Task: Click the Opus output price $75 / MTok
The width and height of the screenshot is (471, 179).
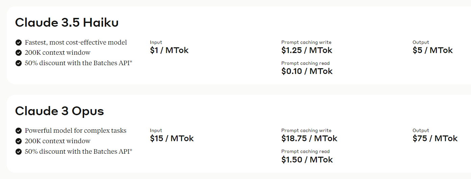Action: tap(435, 138)
